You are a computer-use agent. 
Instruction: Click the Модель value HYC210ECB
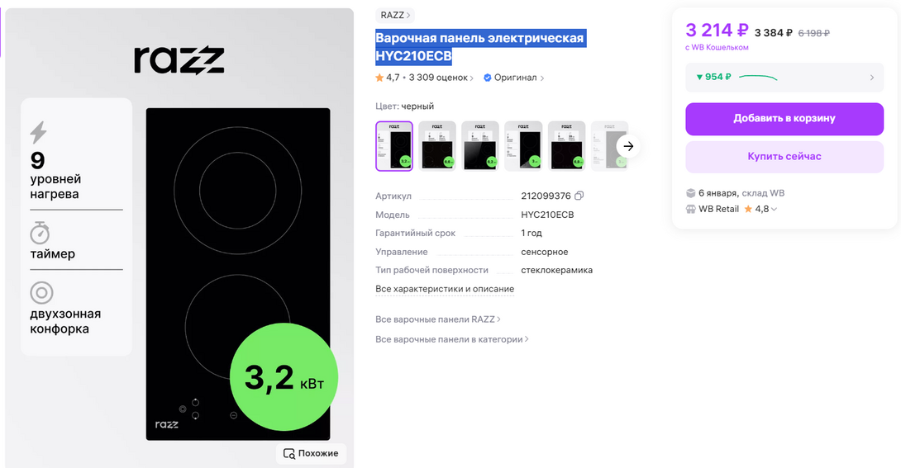pyautogui.click(x=547, y=215)
